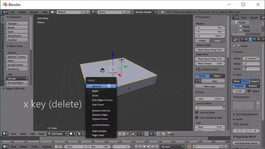Choose Dissolve Edges entry
This screenshot has width=265, height=149.
point(101,115)
